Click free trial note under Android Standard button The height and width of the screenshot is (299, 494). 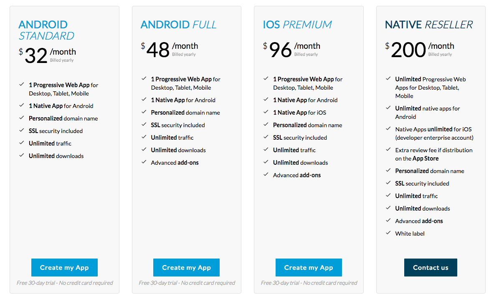pos(65,283)
